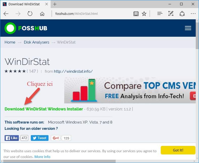Make a web note with pen icon

click(x=171, y=13)
